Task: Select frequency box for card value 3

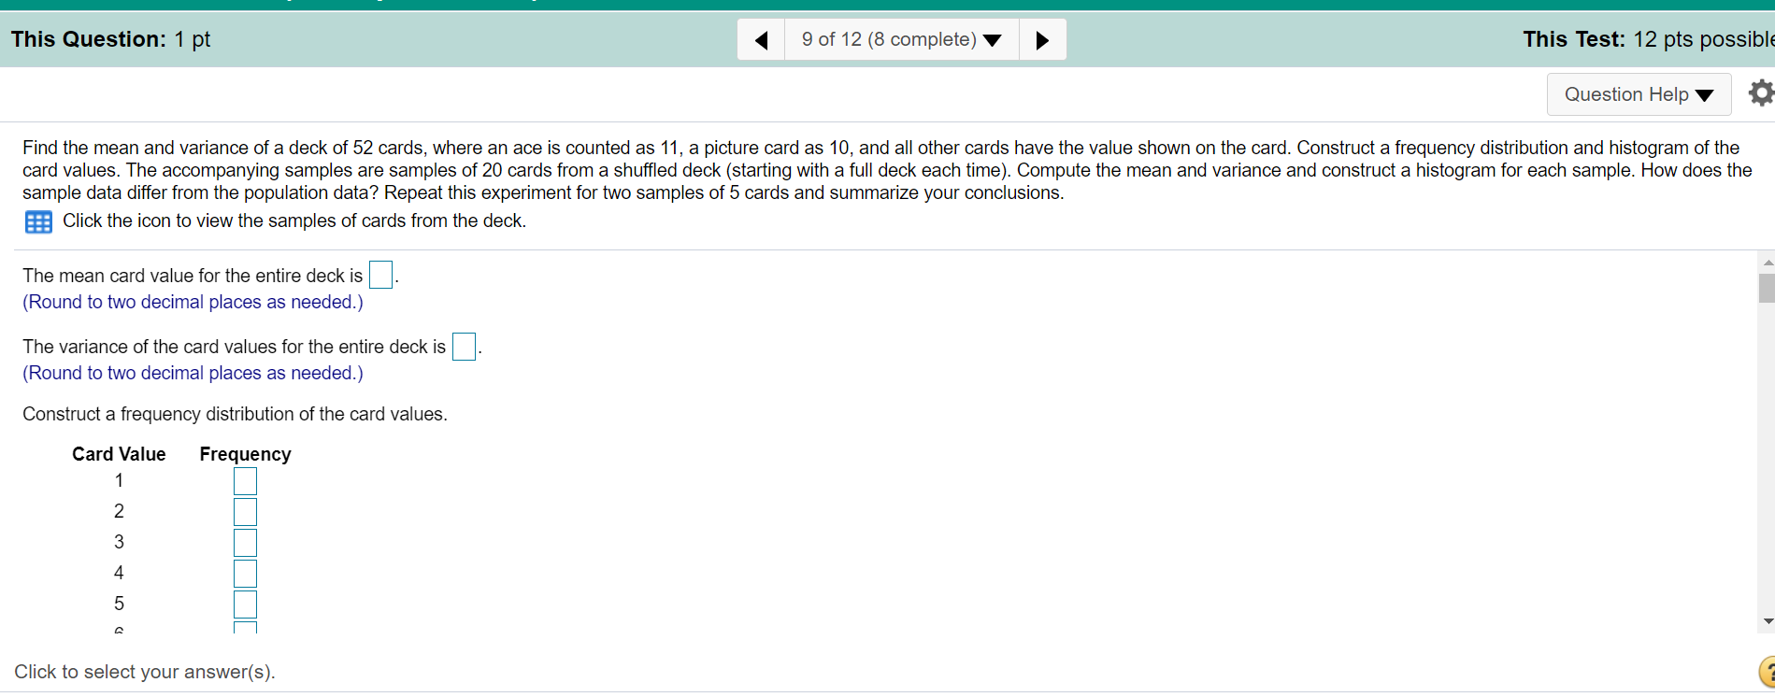Action: (245, 543)
